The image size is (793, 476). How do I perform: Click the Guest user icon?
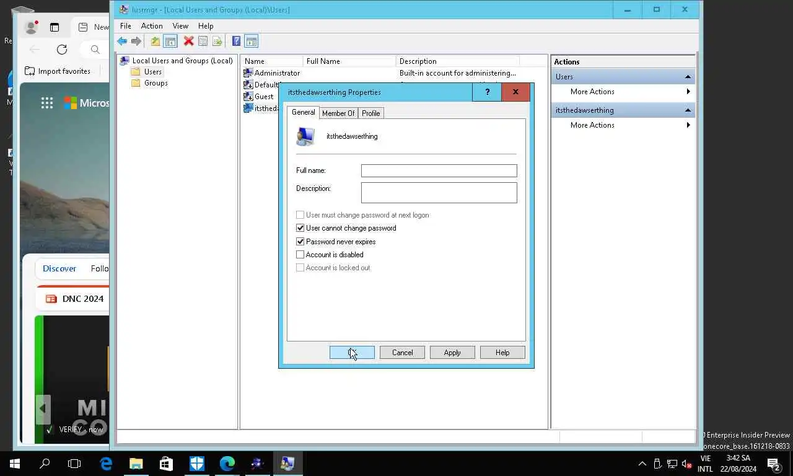(248, 97)
